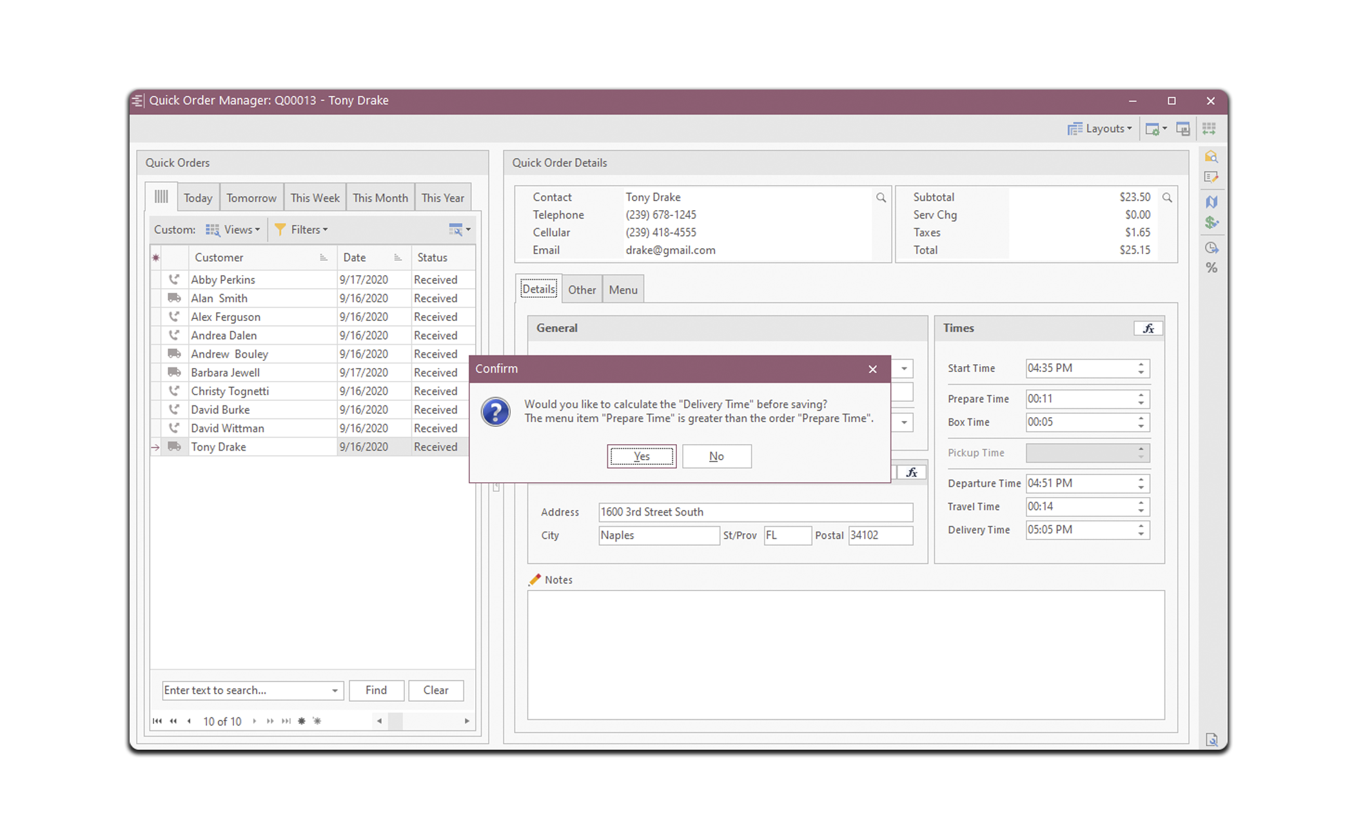Click the Find button

click(x=376, y=690)
